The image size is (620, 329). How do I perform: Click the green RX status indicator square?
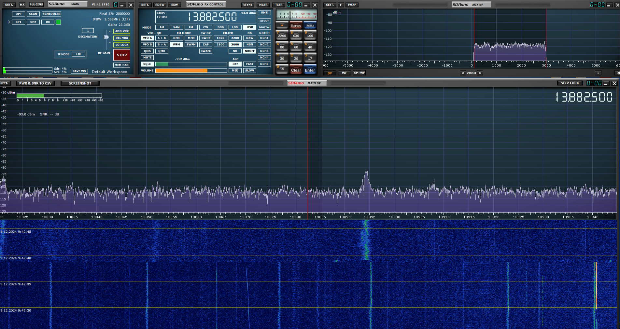point(58,22)
